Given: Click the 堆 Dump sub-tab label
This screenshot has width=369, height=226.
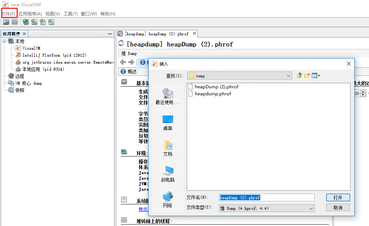Looking at the screenshot, I should point(129,53).
